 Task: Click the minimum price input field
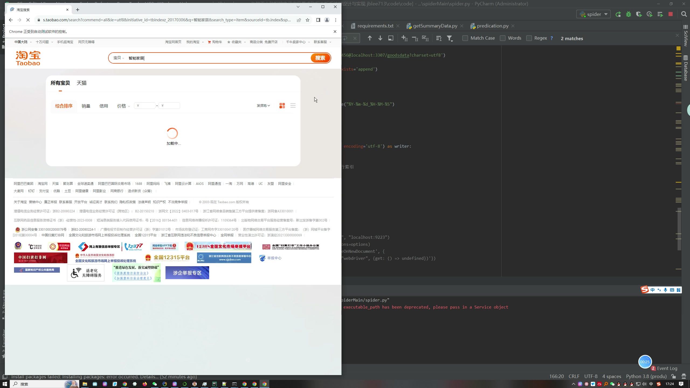coord(145,106)
